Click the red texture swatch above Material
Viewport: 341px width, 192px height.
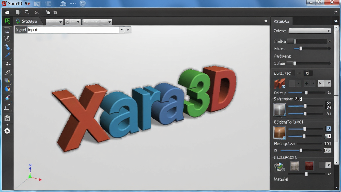309,166
